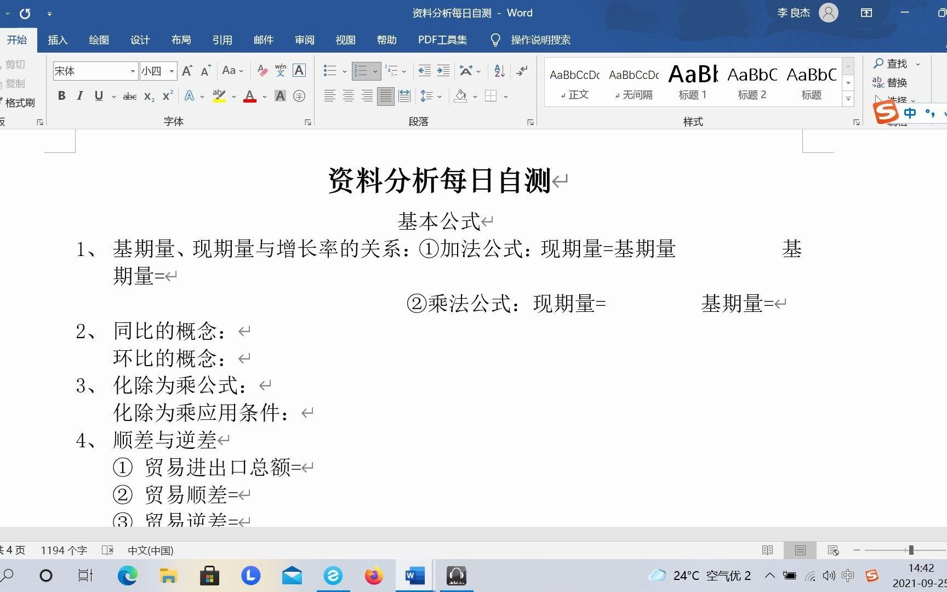Click the paragraph shading bucket icon
This screenshot has width=947, height=592.
click(x=460, y=96)
